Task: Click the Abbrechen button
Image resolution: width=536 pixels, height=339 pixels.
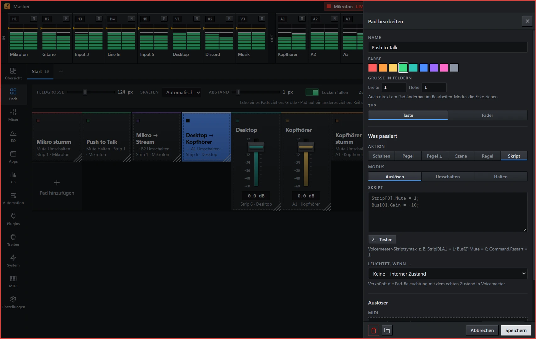Action: 482,330
